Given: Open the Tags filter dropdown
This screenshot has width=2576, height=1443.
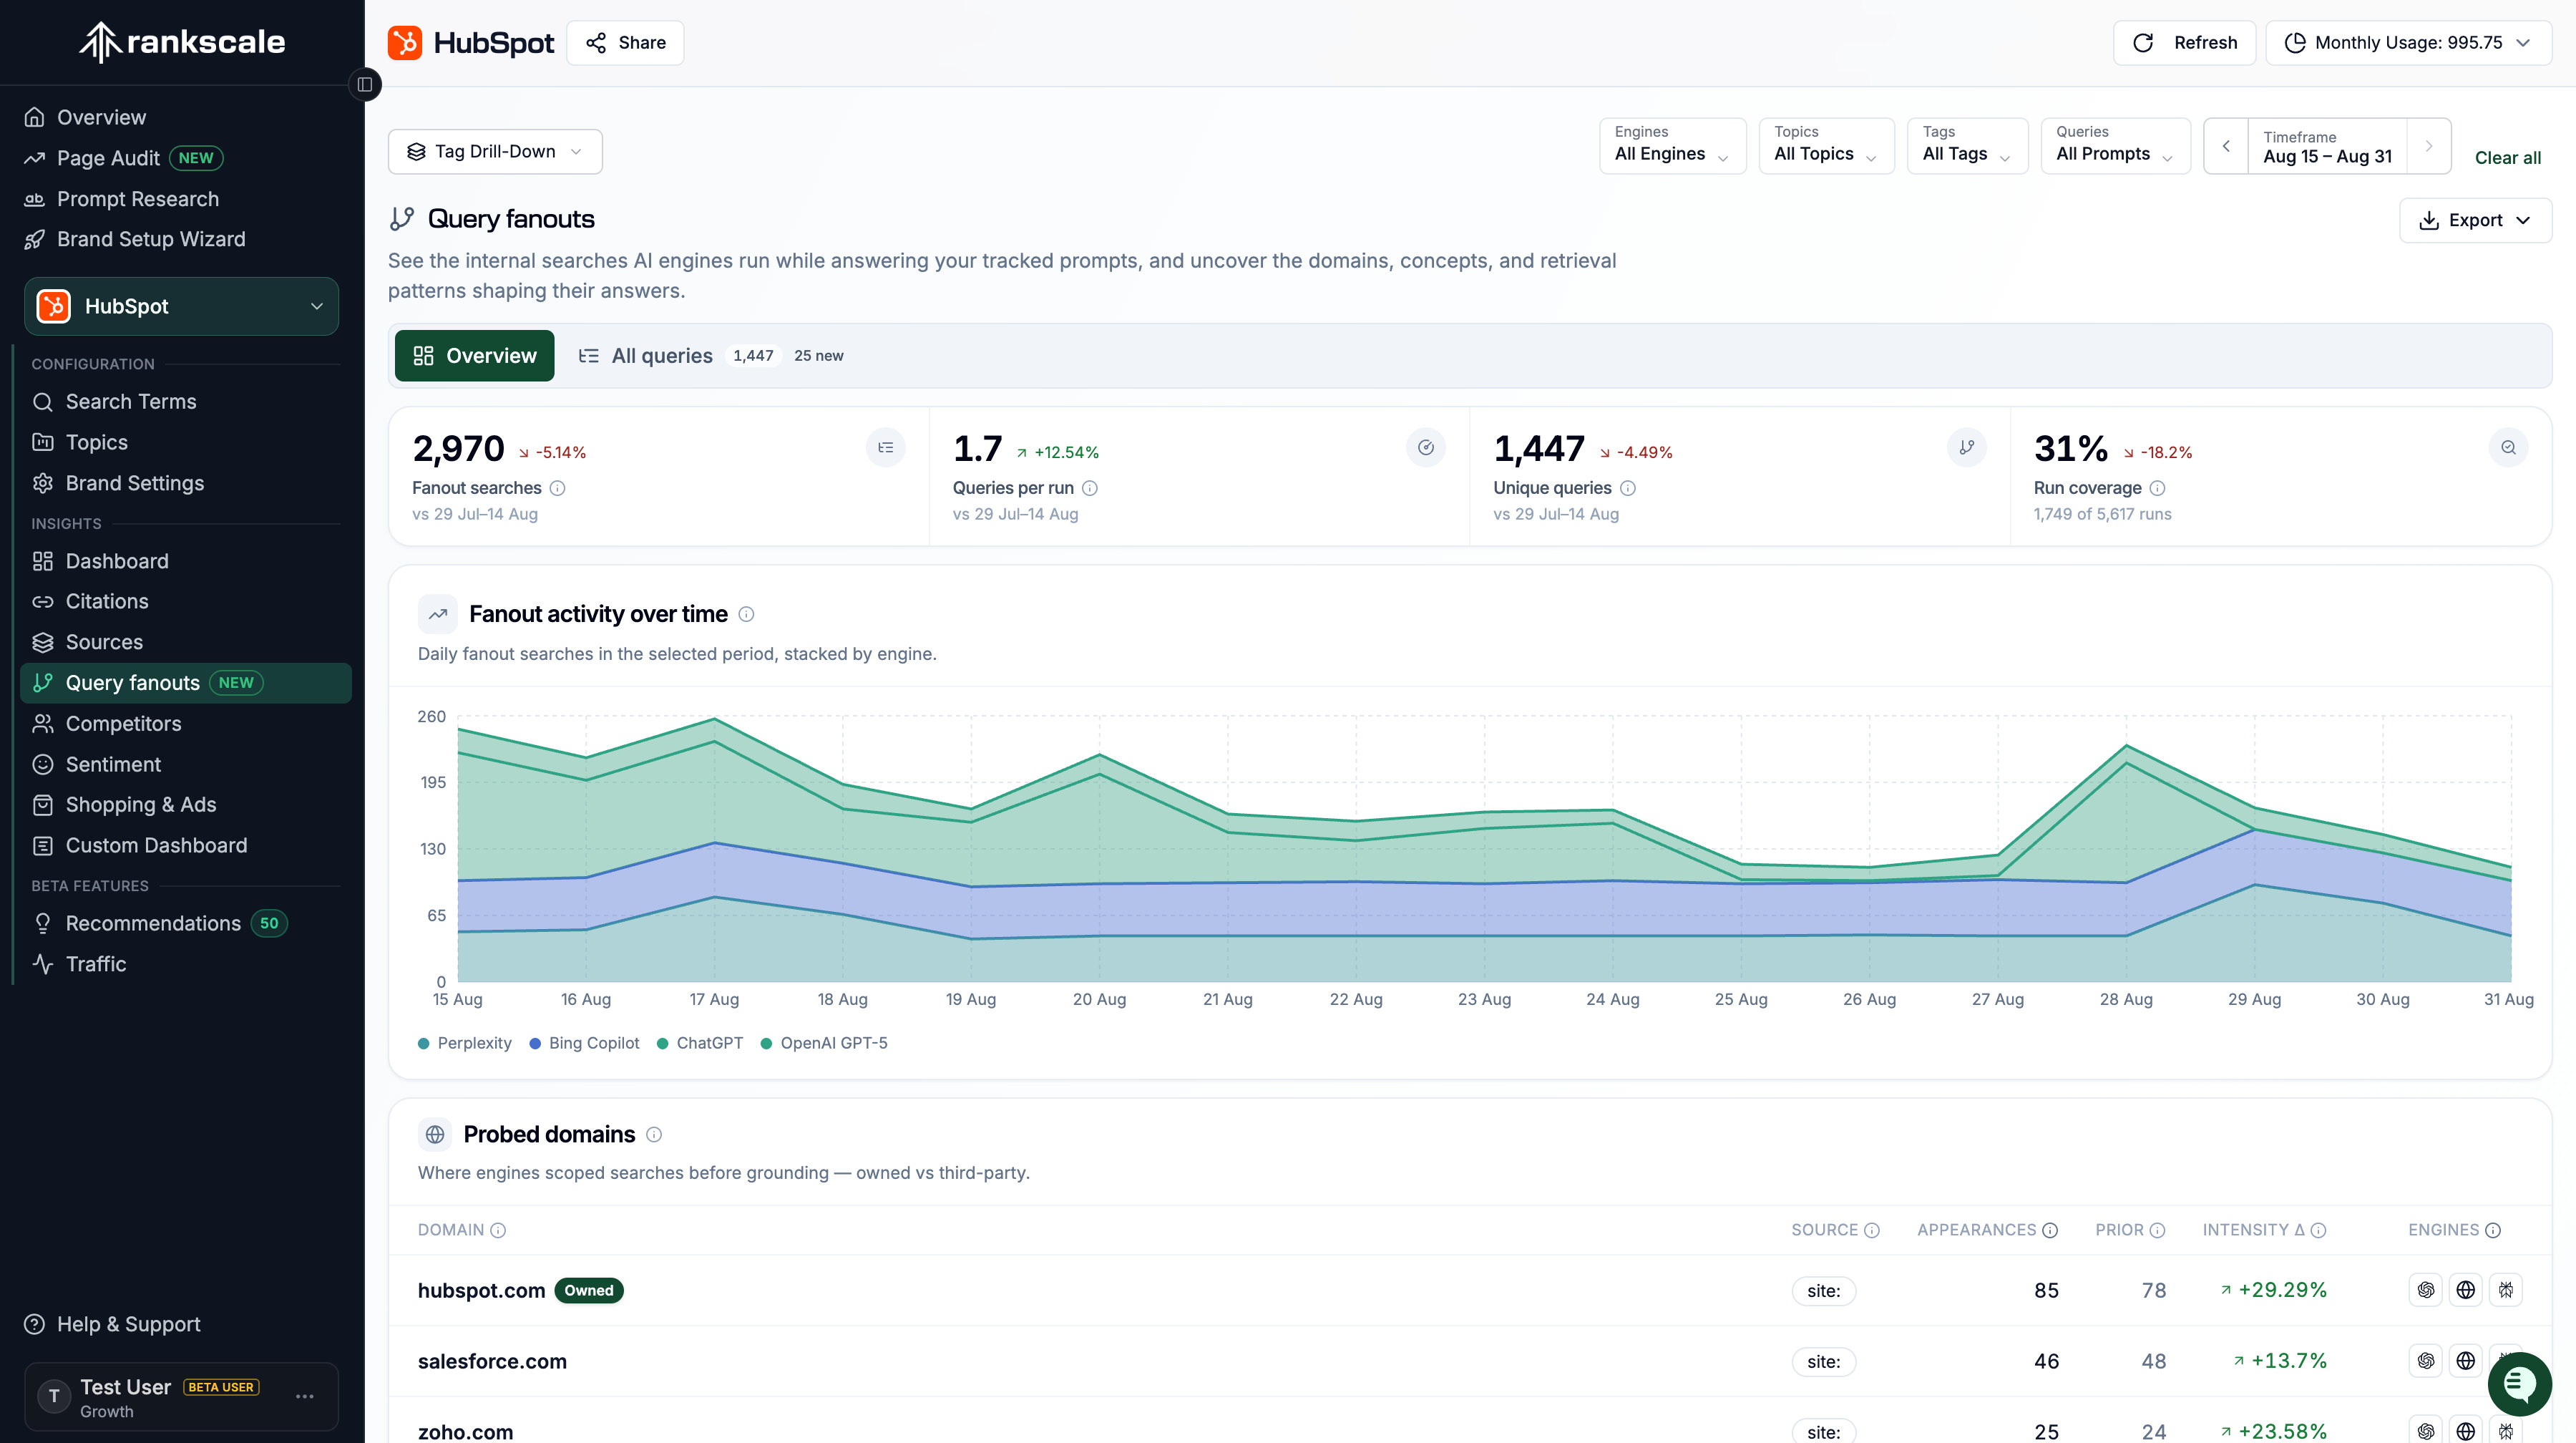Looking at the screenshot, I should click(x=1967, y=146).
